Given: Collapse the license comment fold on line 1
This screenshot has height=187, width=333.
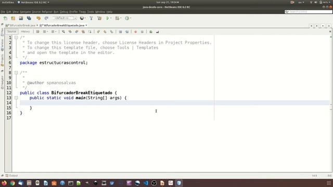Looking at the screenshot, I should click(16, 37).
